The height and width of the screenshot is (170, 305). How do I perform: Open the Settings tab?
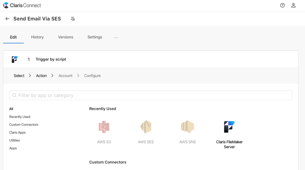pos(95,37)
